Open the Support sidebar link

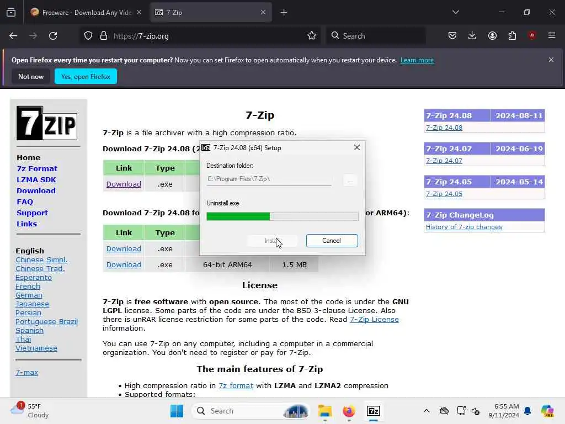click(x=32, y=213)
